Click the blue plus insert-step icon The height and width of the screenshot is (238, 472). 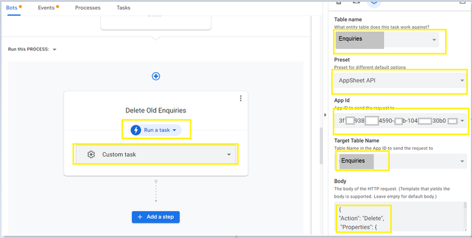tap(156, 76)
